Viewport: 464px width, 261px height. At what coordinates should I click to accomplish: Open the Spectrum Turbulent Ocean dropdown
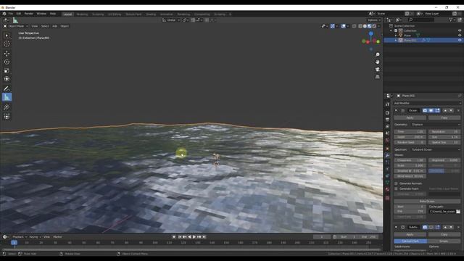coord(435,149)
